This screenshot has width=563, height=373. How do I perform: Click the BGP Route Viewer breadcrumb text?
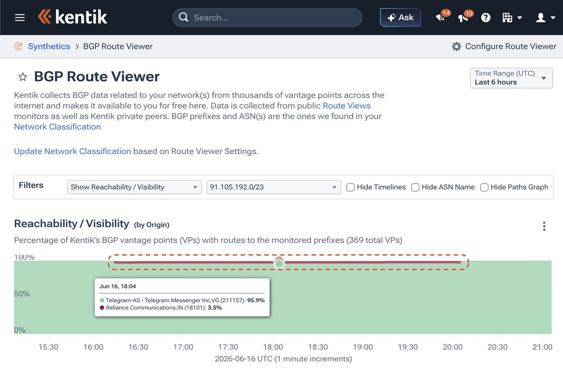click(x=118, y=46)
